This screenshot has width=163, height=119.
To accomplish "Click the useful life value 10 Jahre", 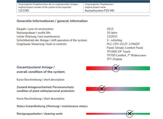I will [112, 33].
